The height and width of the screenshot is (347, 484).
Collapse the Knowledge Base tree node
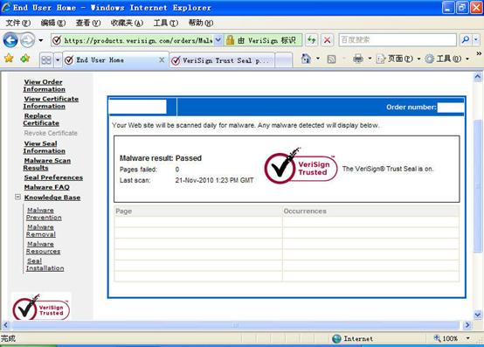17,197
